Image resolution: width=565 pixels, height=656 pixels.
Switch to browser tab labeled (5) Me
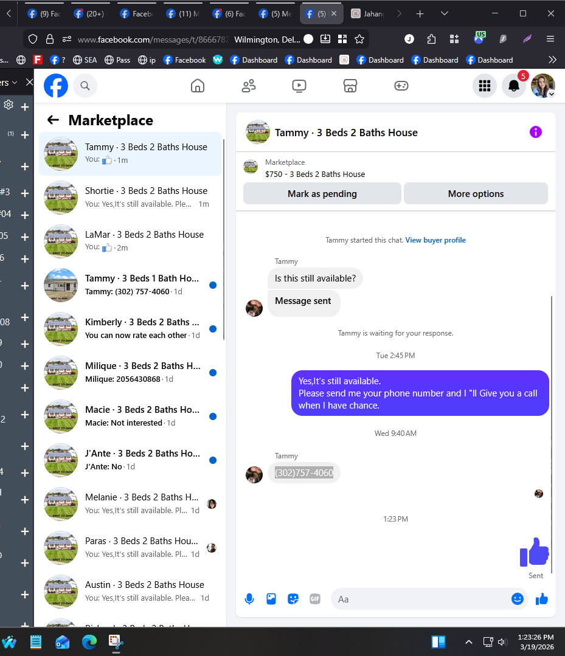click(x=276, y=14)
